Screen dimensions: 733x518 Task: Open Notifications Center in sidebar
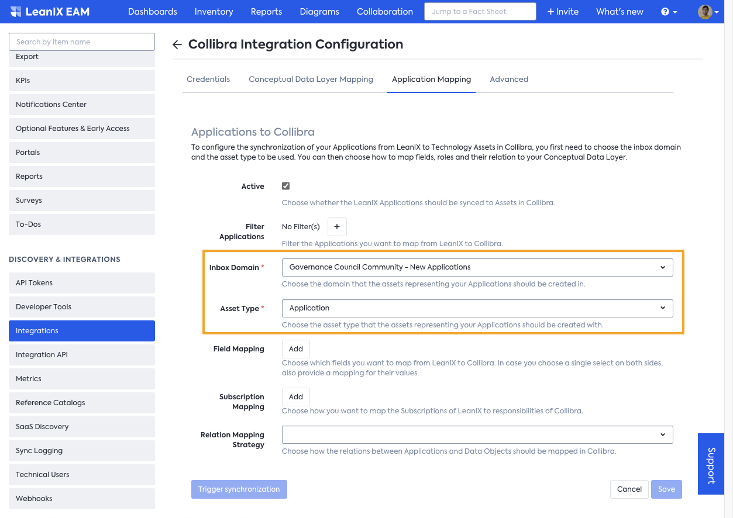[x=82, y=105]
